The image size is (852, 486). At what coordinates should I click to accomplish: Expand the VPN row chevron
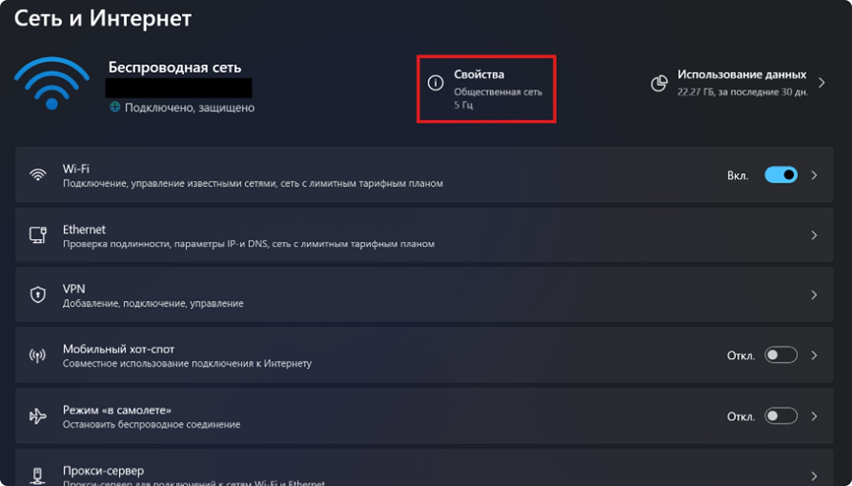pyautogui.click(x=814, y=295)
